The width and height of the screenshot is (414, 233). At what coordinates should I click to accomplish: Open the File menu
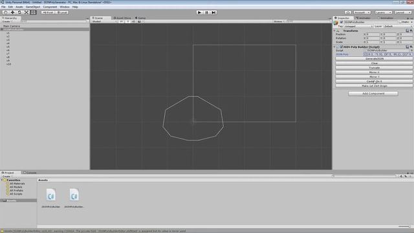(x=3, y=7)
